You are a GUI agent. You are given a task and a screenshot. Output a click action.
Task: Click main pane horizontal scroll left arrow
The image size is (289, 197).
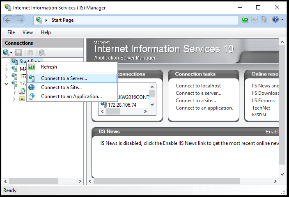point(90,181)
